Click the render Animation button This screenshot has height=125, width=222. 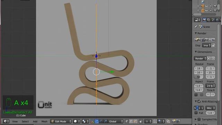(204, 40)
